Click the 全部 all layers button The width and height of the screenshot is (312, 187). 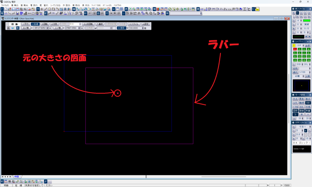click(307, 46)
